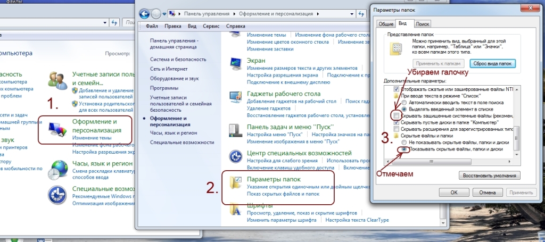Click the Экран monitor icon
Screen dimensions: 545x242
point(235,65)
